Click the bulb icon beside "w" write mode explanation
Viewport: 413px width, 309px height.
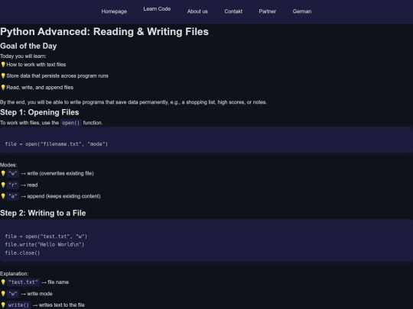coord(3,294)
